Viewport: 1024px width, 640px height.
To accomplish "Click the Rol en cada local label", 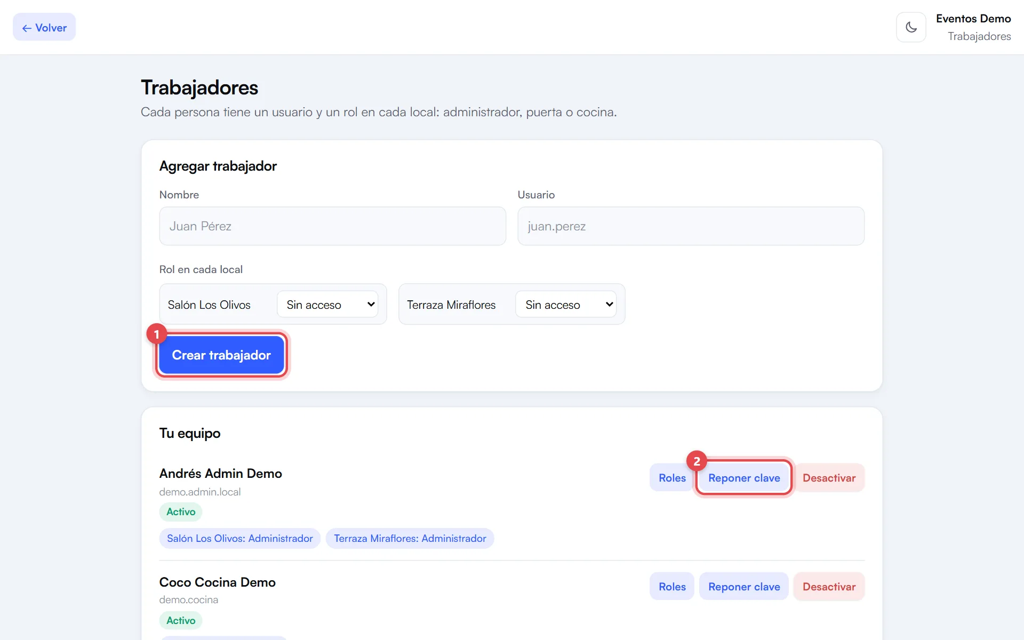I will coord(201,269).
